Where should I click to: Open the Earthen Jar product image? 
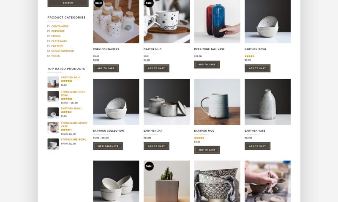tap(166, 102)
